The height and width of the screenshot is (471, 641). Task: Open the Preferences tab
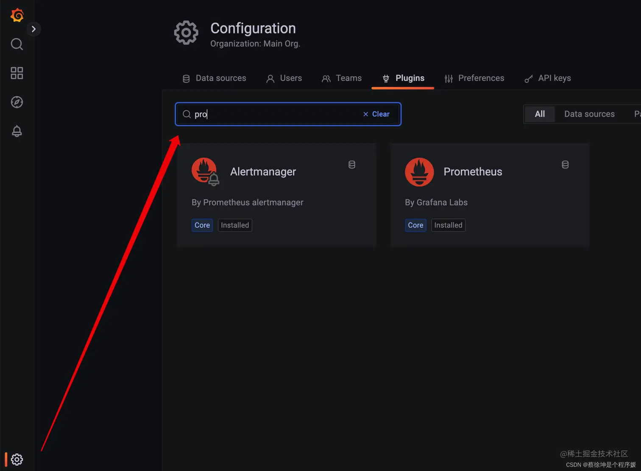point(474,78)
